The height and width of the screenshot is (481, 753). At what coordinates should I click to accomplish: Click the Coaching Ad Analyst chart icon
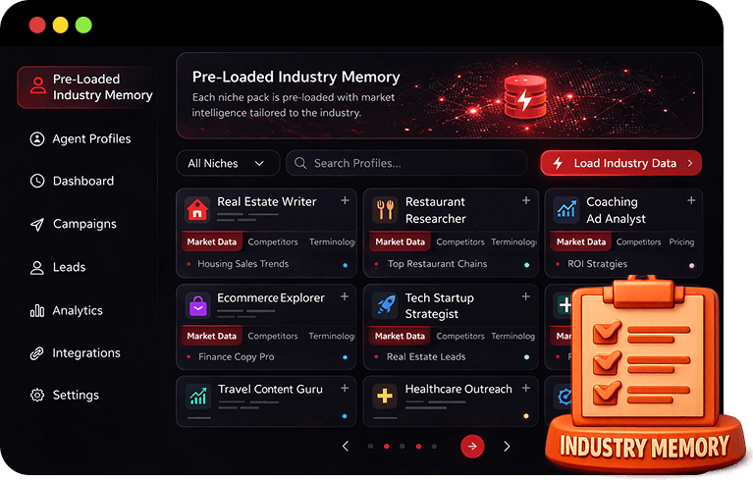click(x=566, y=209)
